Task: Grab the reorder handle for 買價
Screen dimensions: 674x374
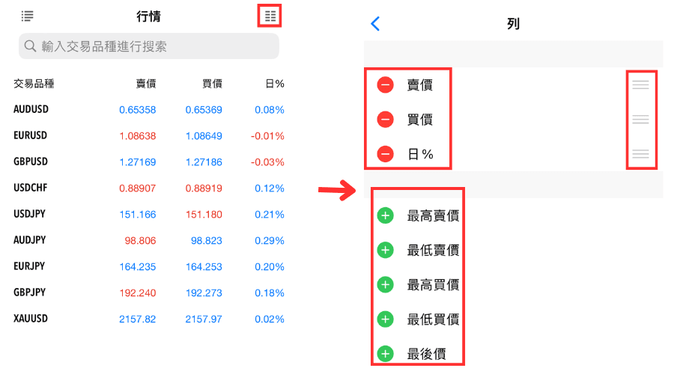Action: (640, 120)
